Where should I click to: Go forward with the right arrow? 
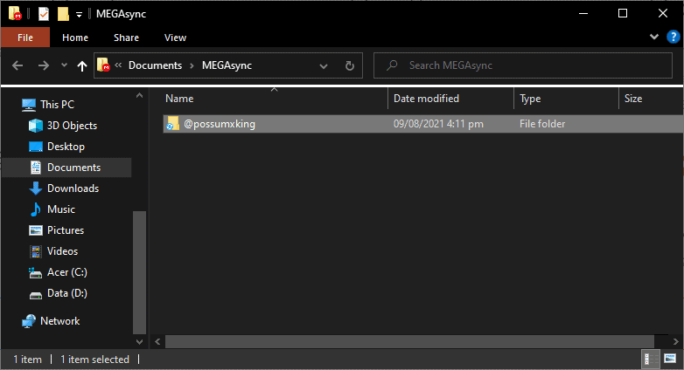coord(43,65)
